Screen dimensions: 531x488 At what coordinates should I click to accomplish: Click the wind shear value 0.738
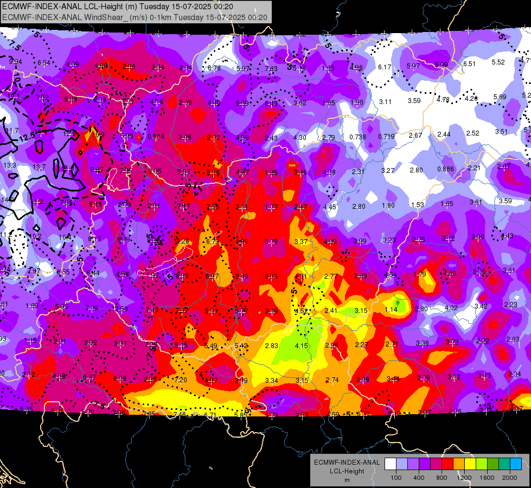point(357,137)
